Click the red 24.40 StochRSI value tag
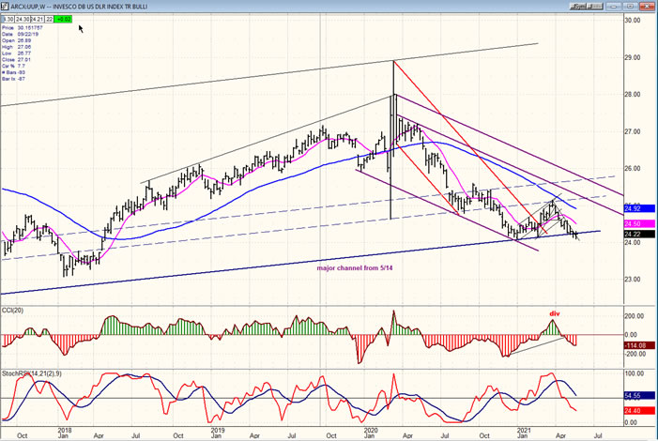 pos(639,411)
